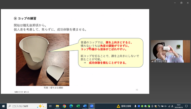The image size is (191, 109).
Task: Open the notification action center
Action: coord(186,106)
